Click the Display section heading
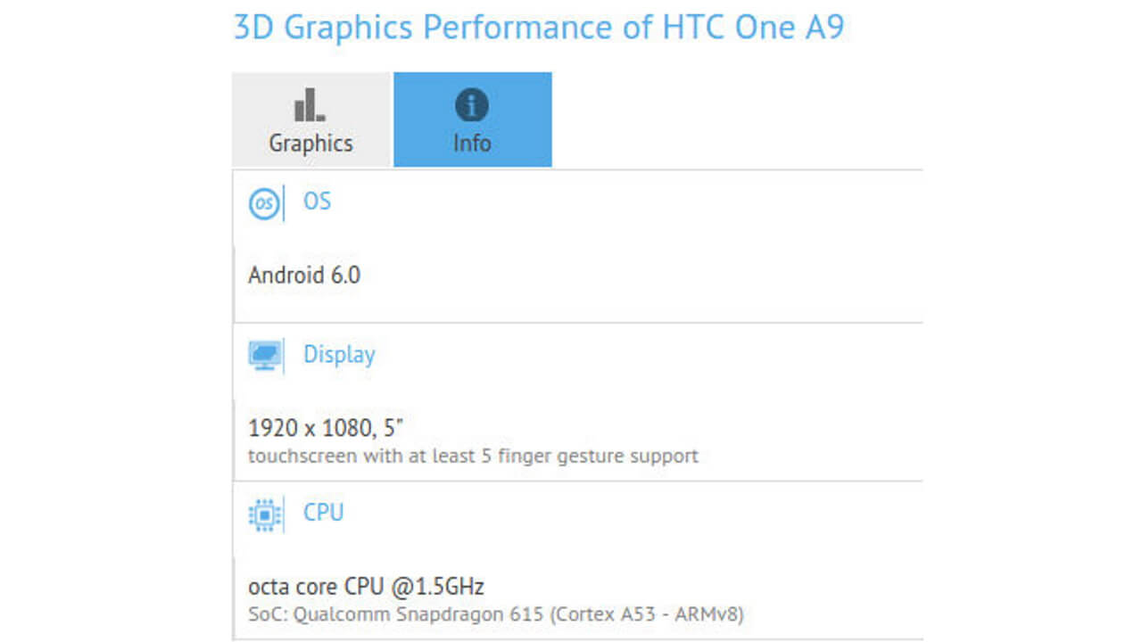The width and height of the screenshot is (1142, 642). 339,355
